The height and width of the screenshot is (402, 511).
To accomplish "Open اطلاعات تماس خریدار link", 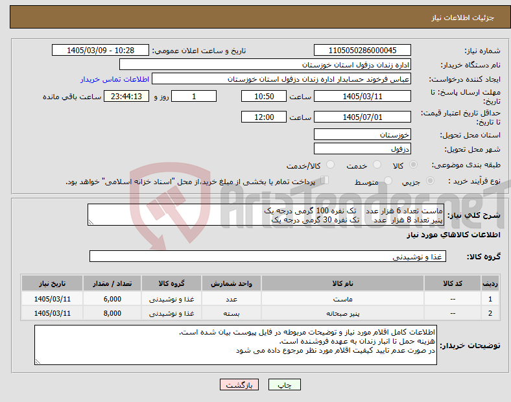I will [x=115, y=79].
